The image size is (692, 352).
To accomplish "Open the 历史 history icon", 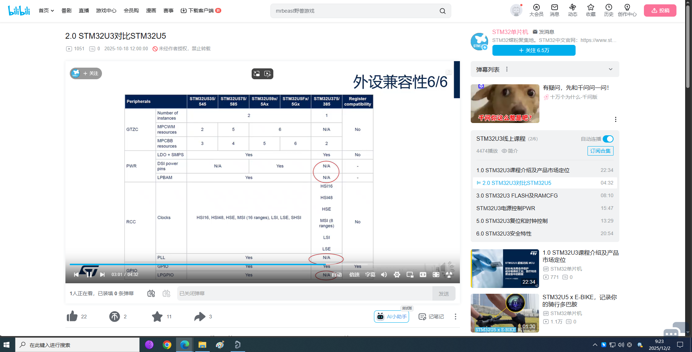I will pyautogui.click(x=609, y=10).
